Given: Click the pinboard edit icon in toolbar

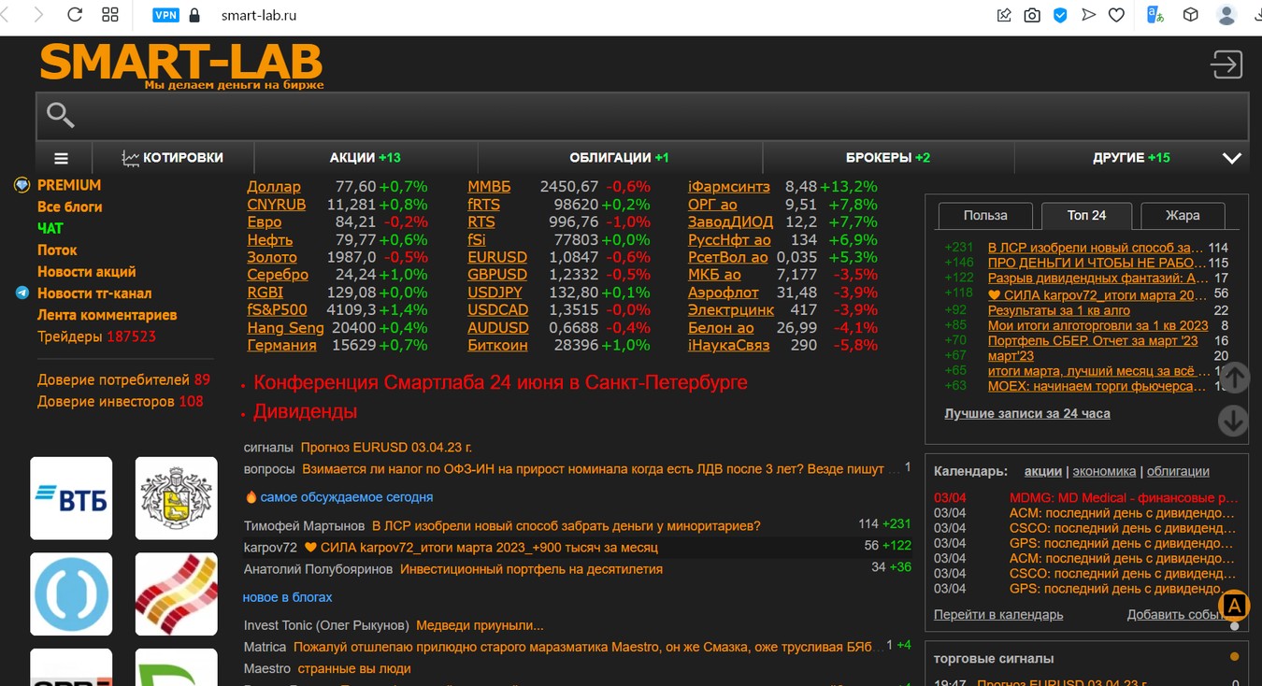Looking at the screenshot, I should point(1004,15).
